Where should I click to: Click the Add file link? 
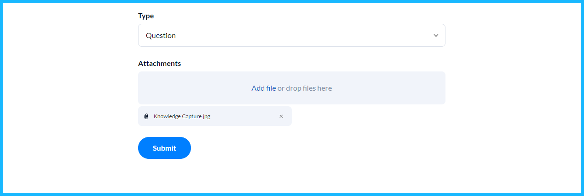pos(264,88)
